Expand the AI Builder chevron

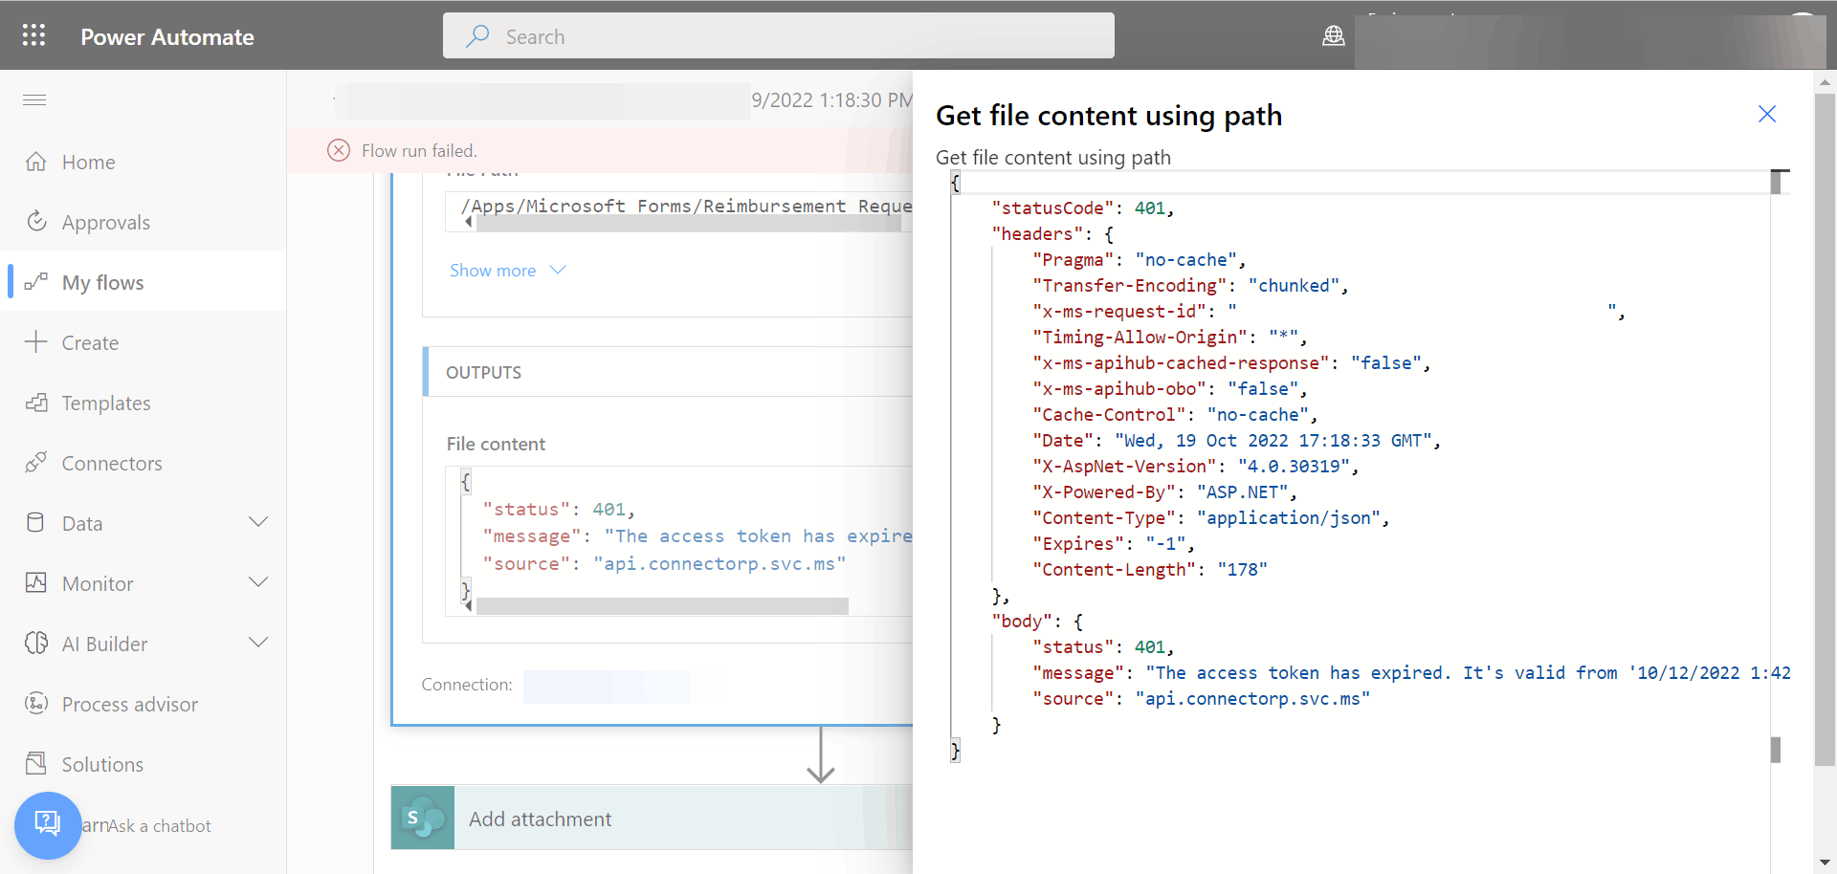(258, 643)
